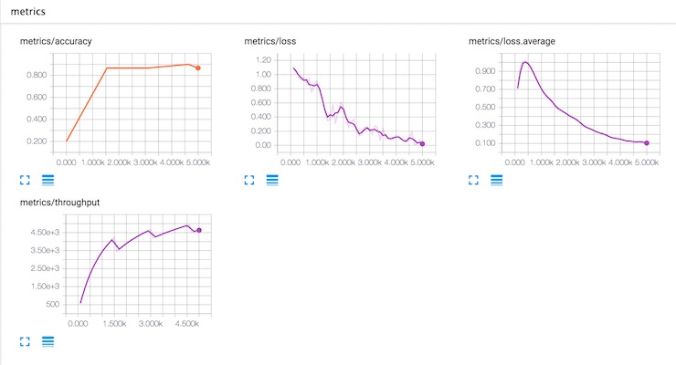Select the metrics/loss chart title
The image size is (676, 365).
[x=269, y=41]
